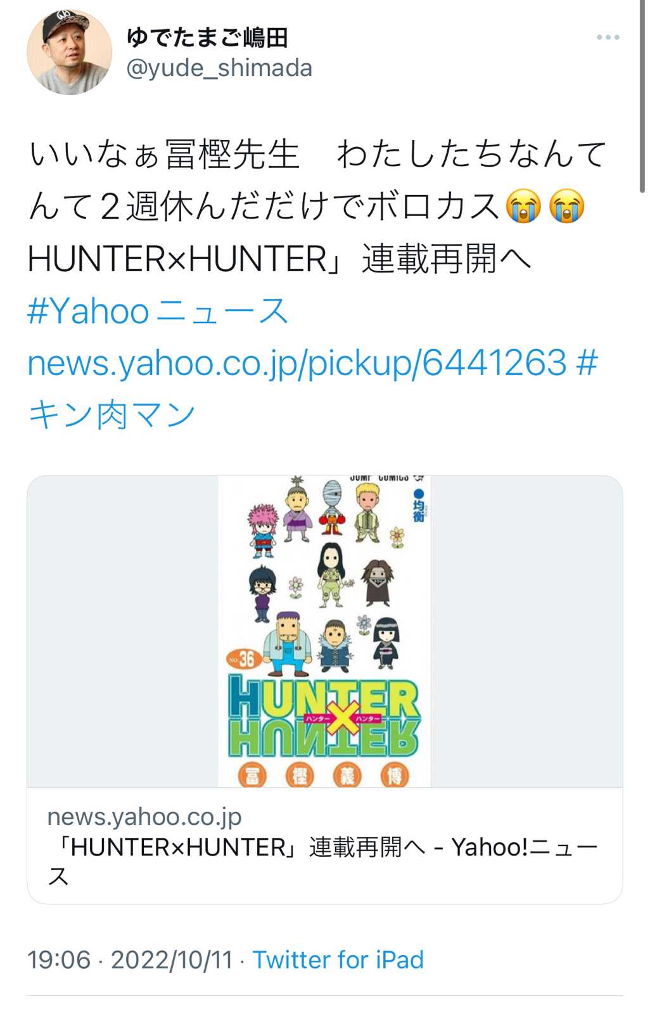The height and width of the screenshot is (1014, 650).
Task: Open the ゆでたまご嶋田 display name
Action: (x=207, y=37)
